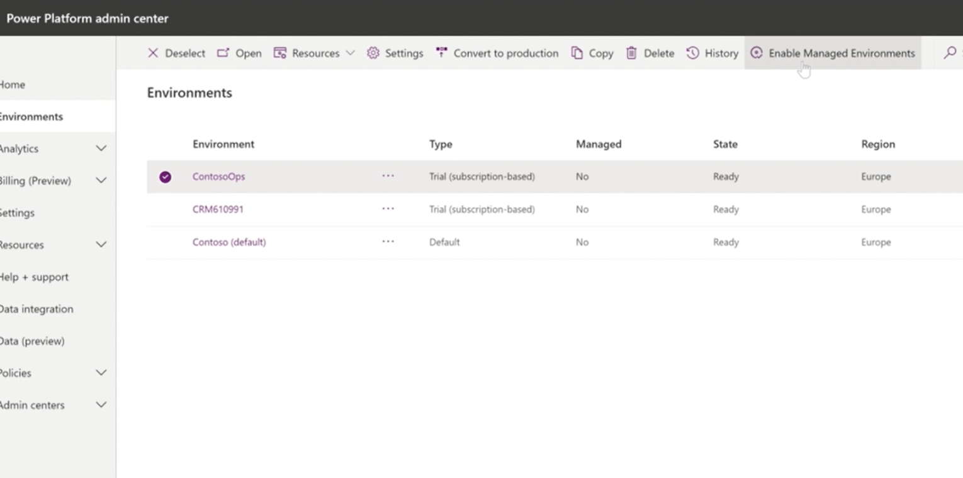Open Settings via the gear icon
The width and height of the screenshot is (963, 478).
373,53
